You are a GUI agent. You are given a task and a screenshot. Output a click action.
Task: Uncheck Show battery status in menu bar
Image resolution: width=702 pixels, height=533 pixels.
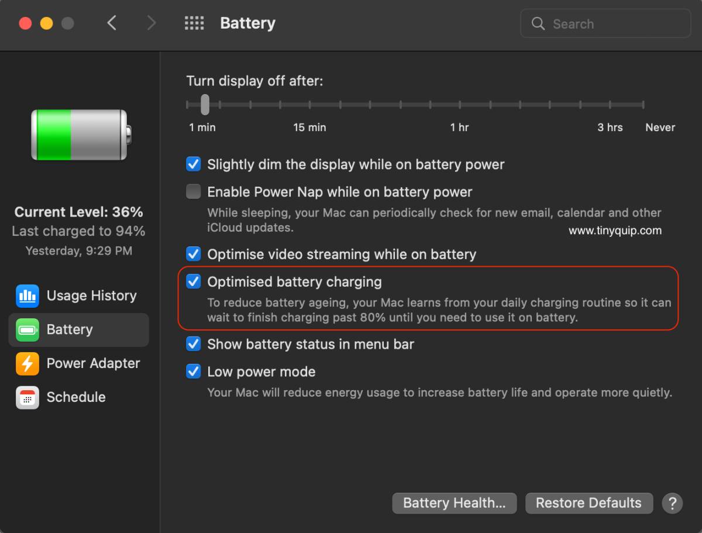193,344
